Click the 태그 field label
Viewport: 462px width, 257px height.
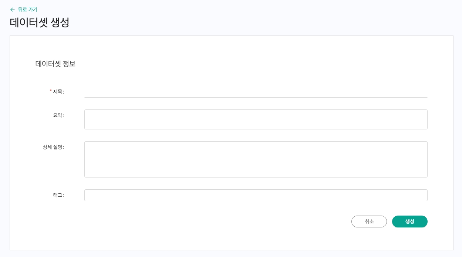click(x=58, y=195)
